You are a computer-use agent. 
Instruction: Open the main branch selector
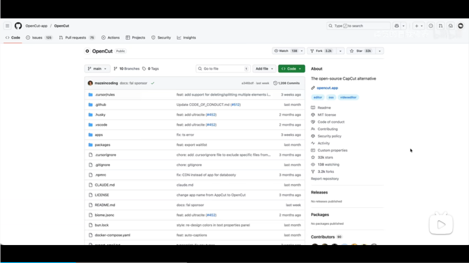97,68
